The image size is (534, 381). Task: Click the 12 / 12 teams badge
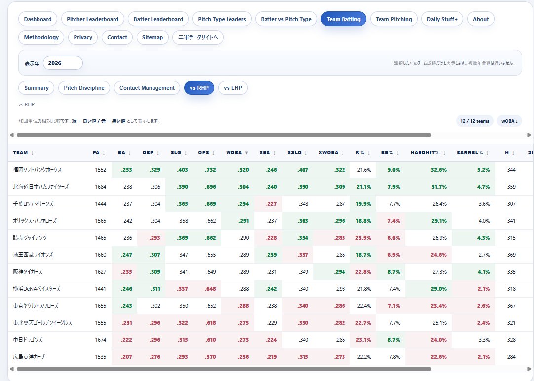pyautogui.click(x=475, y=121)
